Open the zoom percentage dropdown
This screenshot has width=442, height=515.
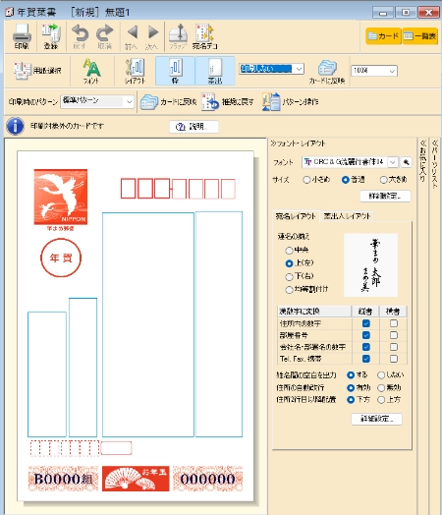click(x=374, y=71)
